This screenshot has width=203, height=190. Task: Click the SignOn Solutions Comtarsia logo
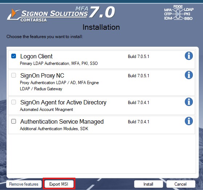[x=61, y=14]
